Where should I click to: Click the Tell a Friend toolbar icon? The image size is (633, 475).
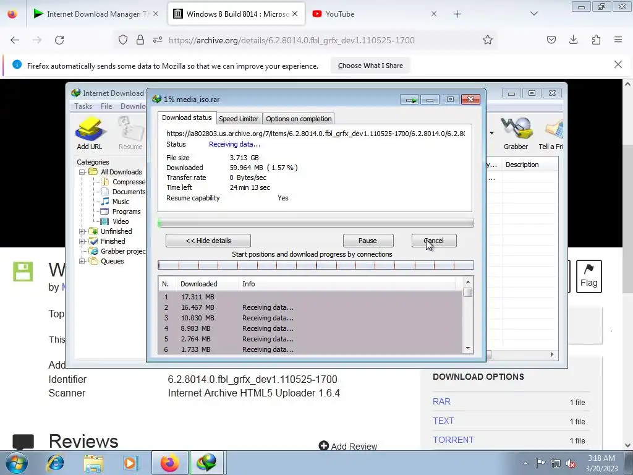point(551,133)
